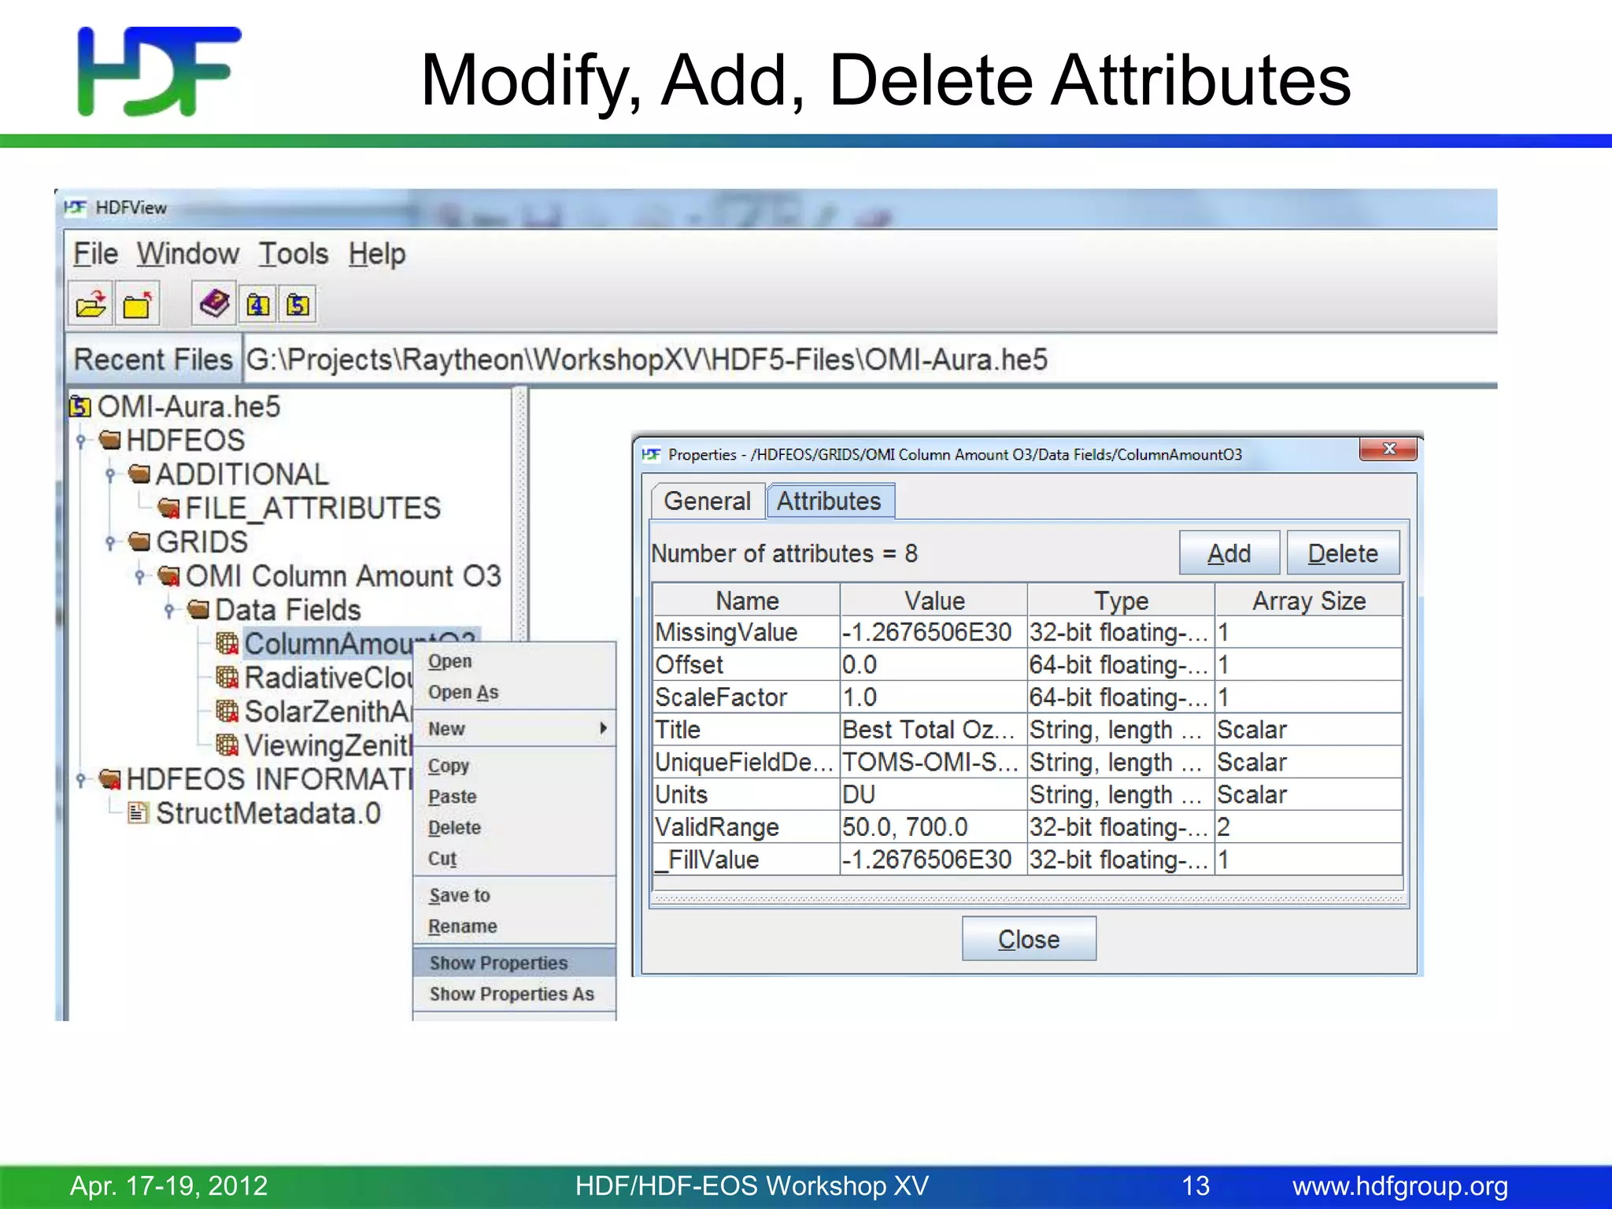The image size is (1612, 1209).
Task: Click the HDFEOS INFORMATION folder icon
Action: 110,779
